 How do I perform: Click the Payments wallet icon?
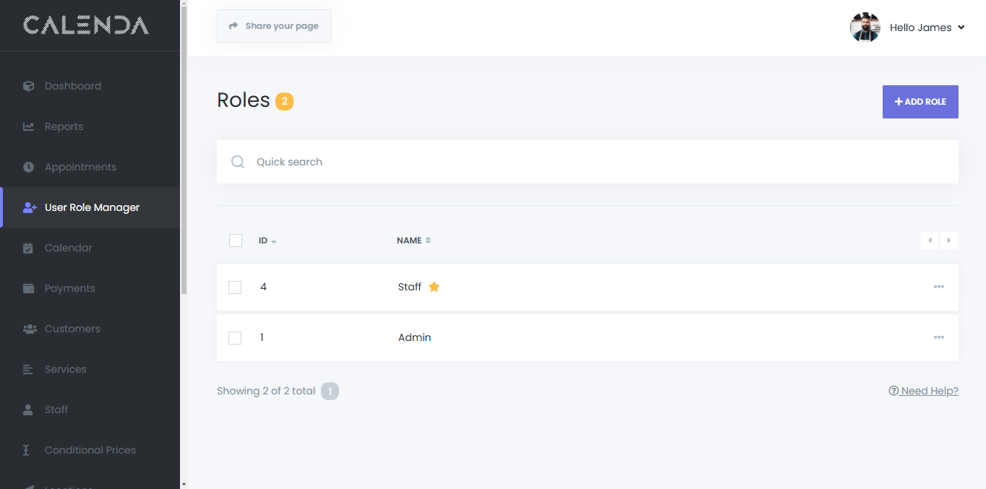tap(29, 288)
